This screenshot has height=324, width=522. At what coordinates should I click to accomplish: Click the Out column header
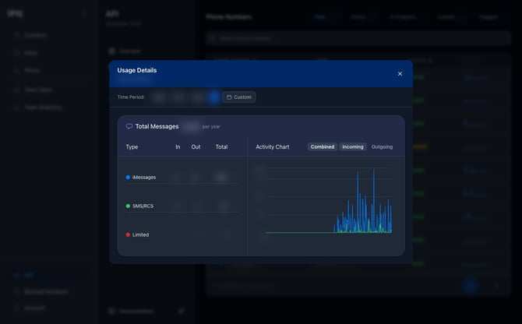tap(196, 146)
